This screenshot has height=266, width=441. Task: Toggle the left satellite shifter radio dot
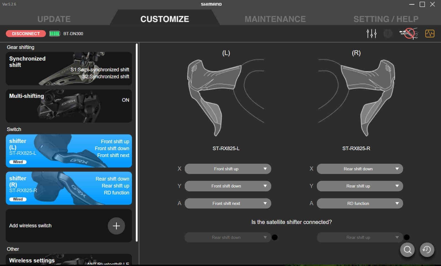click(275, 238)
